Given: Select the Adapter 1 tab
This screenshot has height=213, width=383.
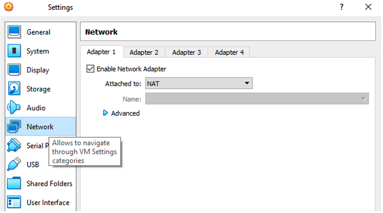Looking at the screenshot, I should [101, 52].
